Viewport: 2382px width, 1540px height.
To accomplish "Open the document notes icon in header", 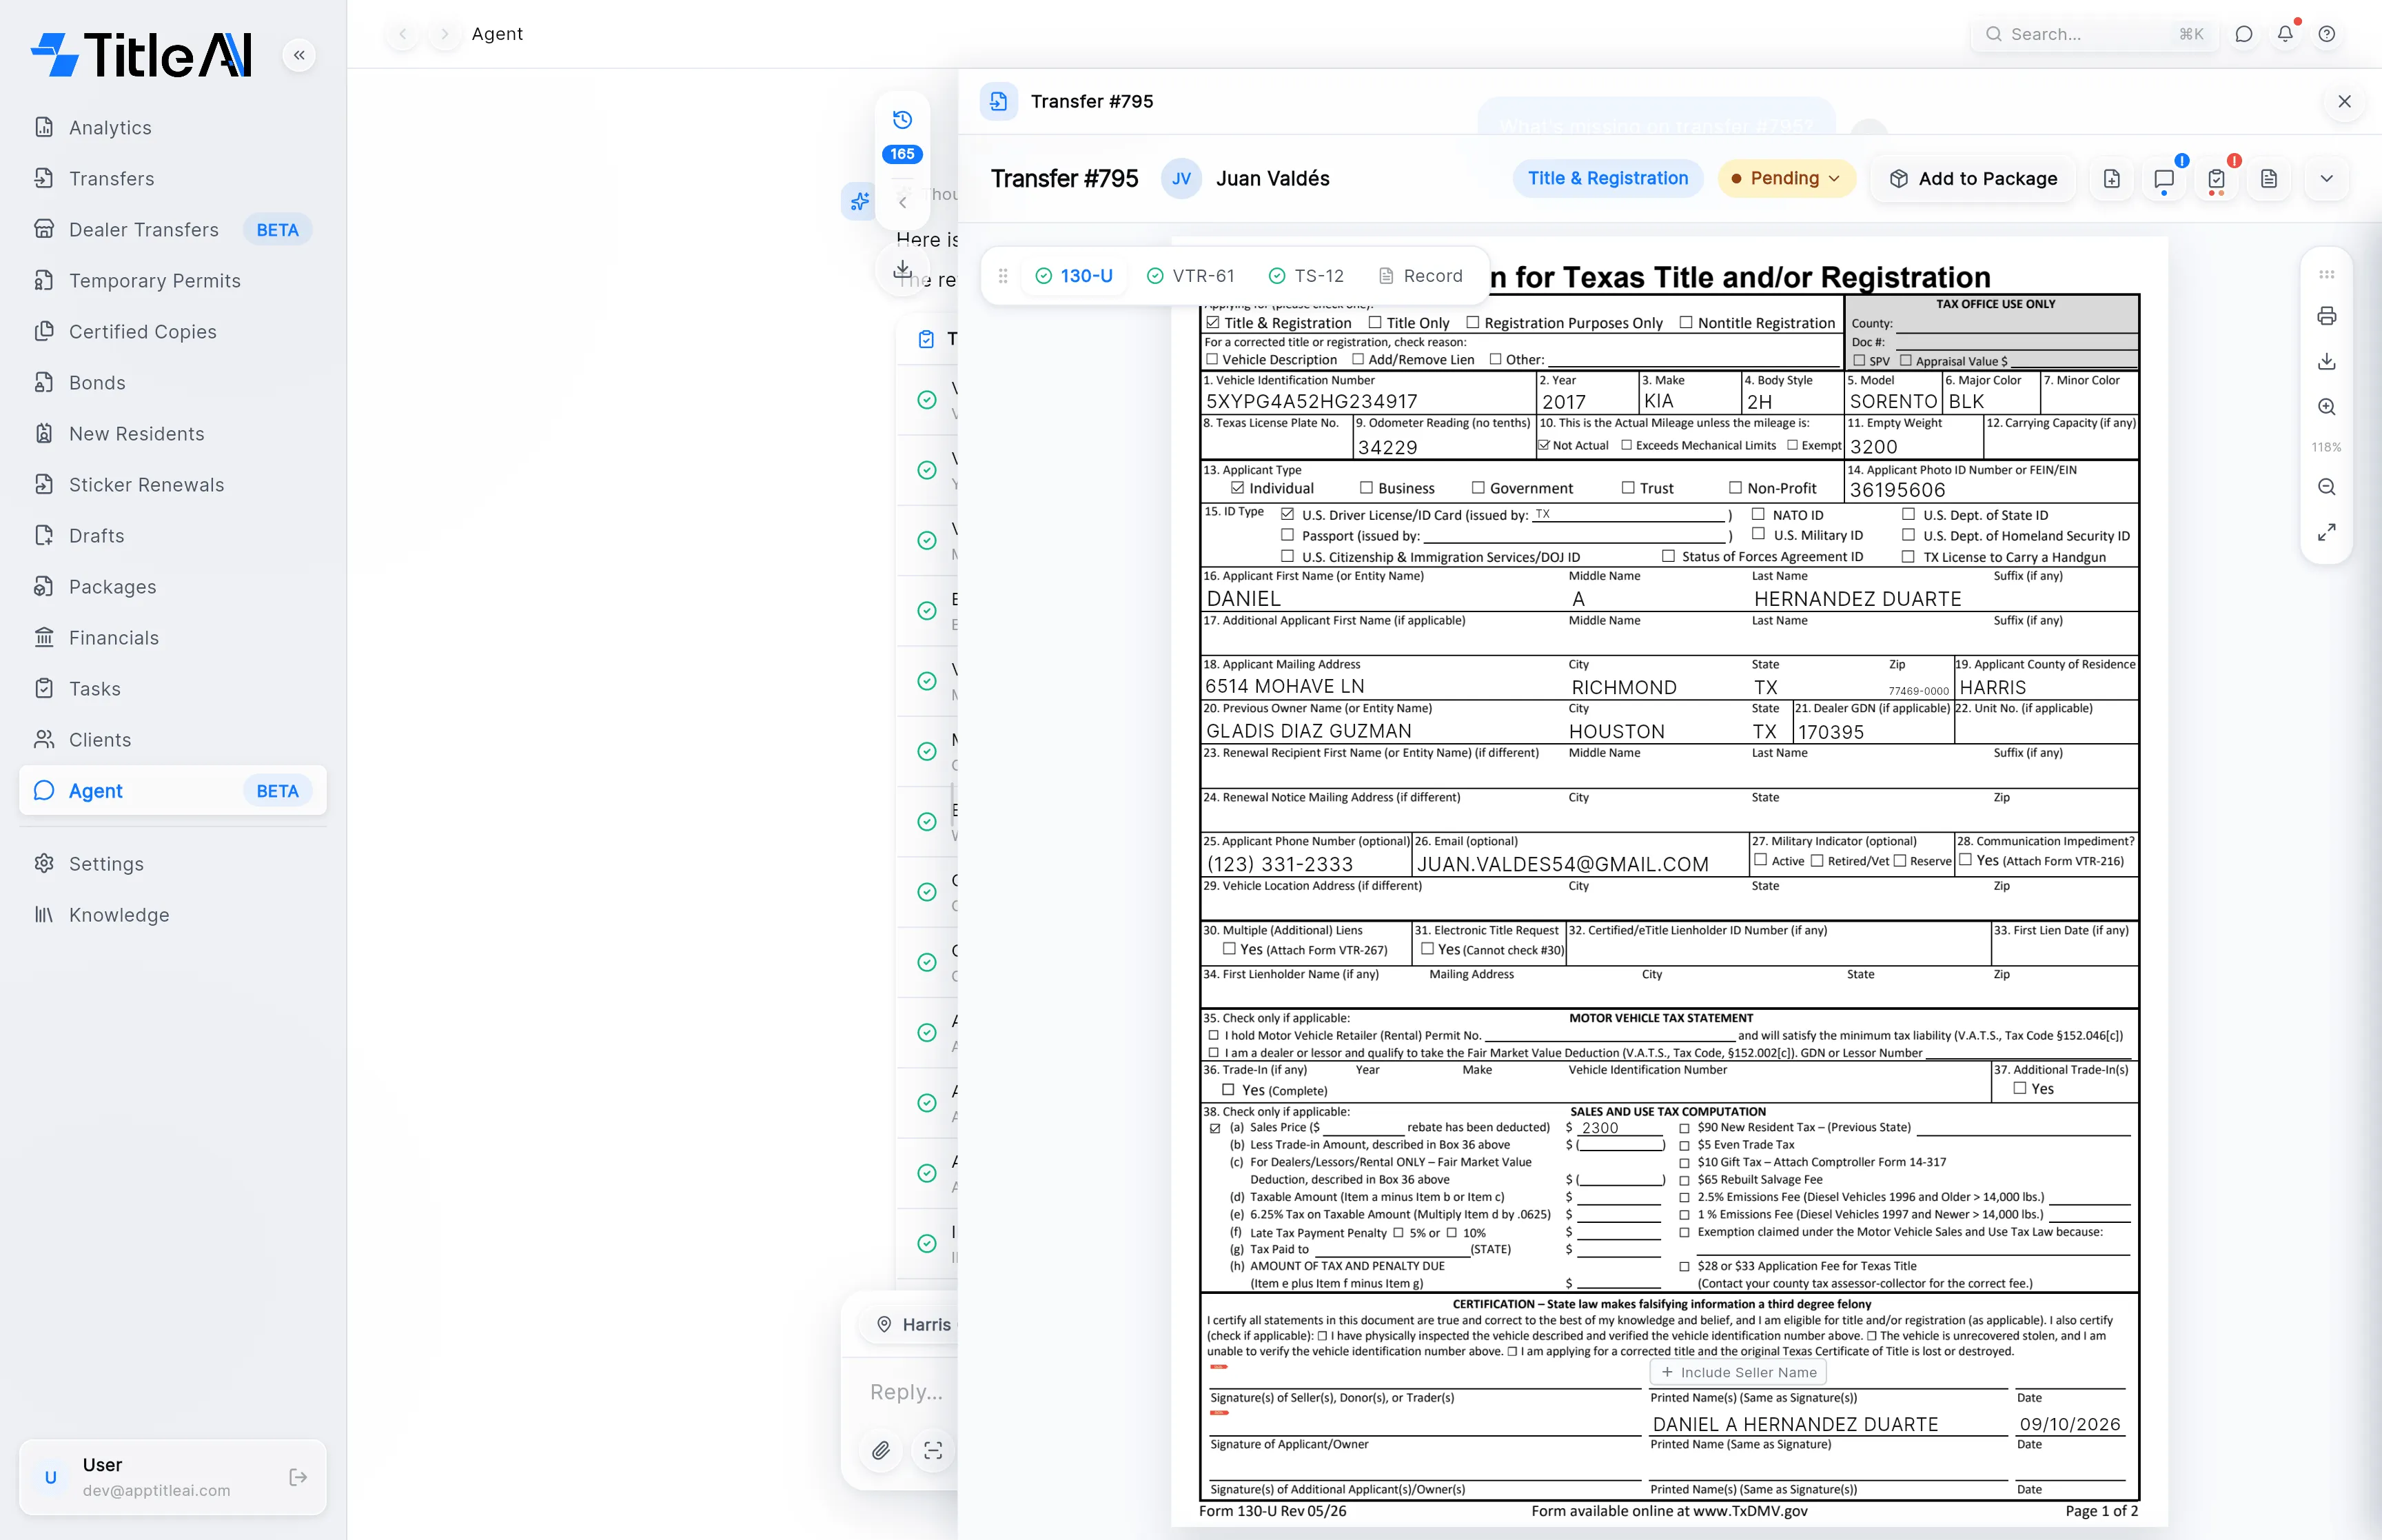I will pyautogui.click(x=2268, y=178).
